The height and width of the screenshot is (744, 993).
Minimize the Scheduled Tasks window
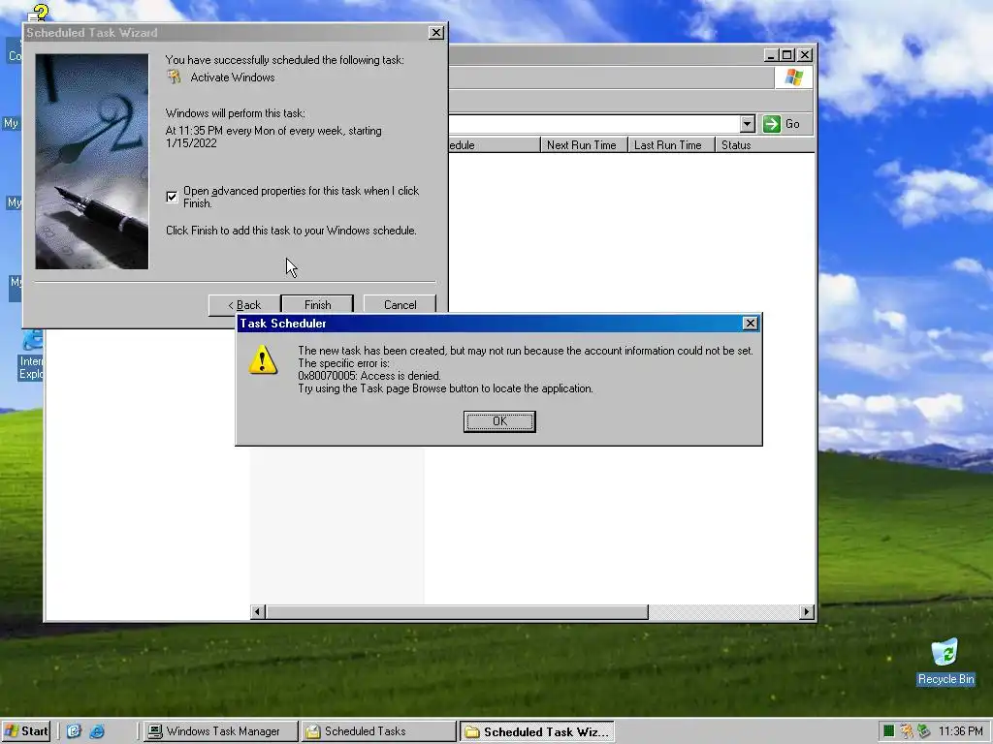pos(771,55)
